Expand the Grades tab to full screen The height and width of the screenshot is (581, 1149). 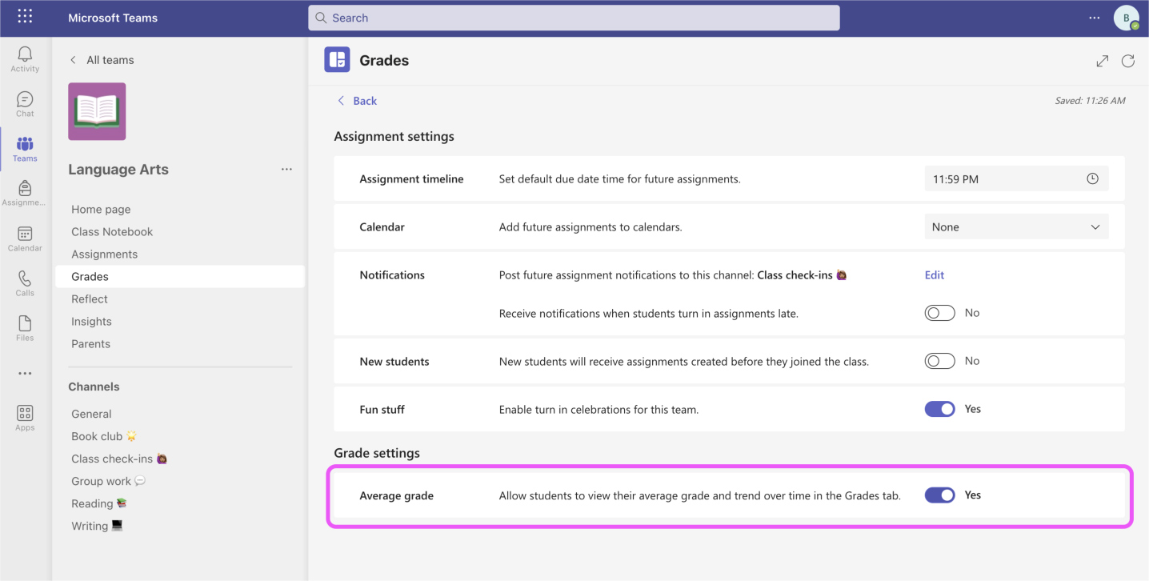pos(1102,61)
